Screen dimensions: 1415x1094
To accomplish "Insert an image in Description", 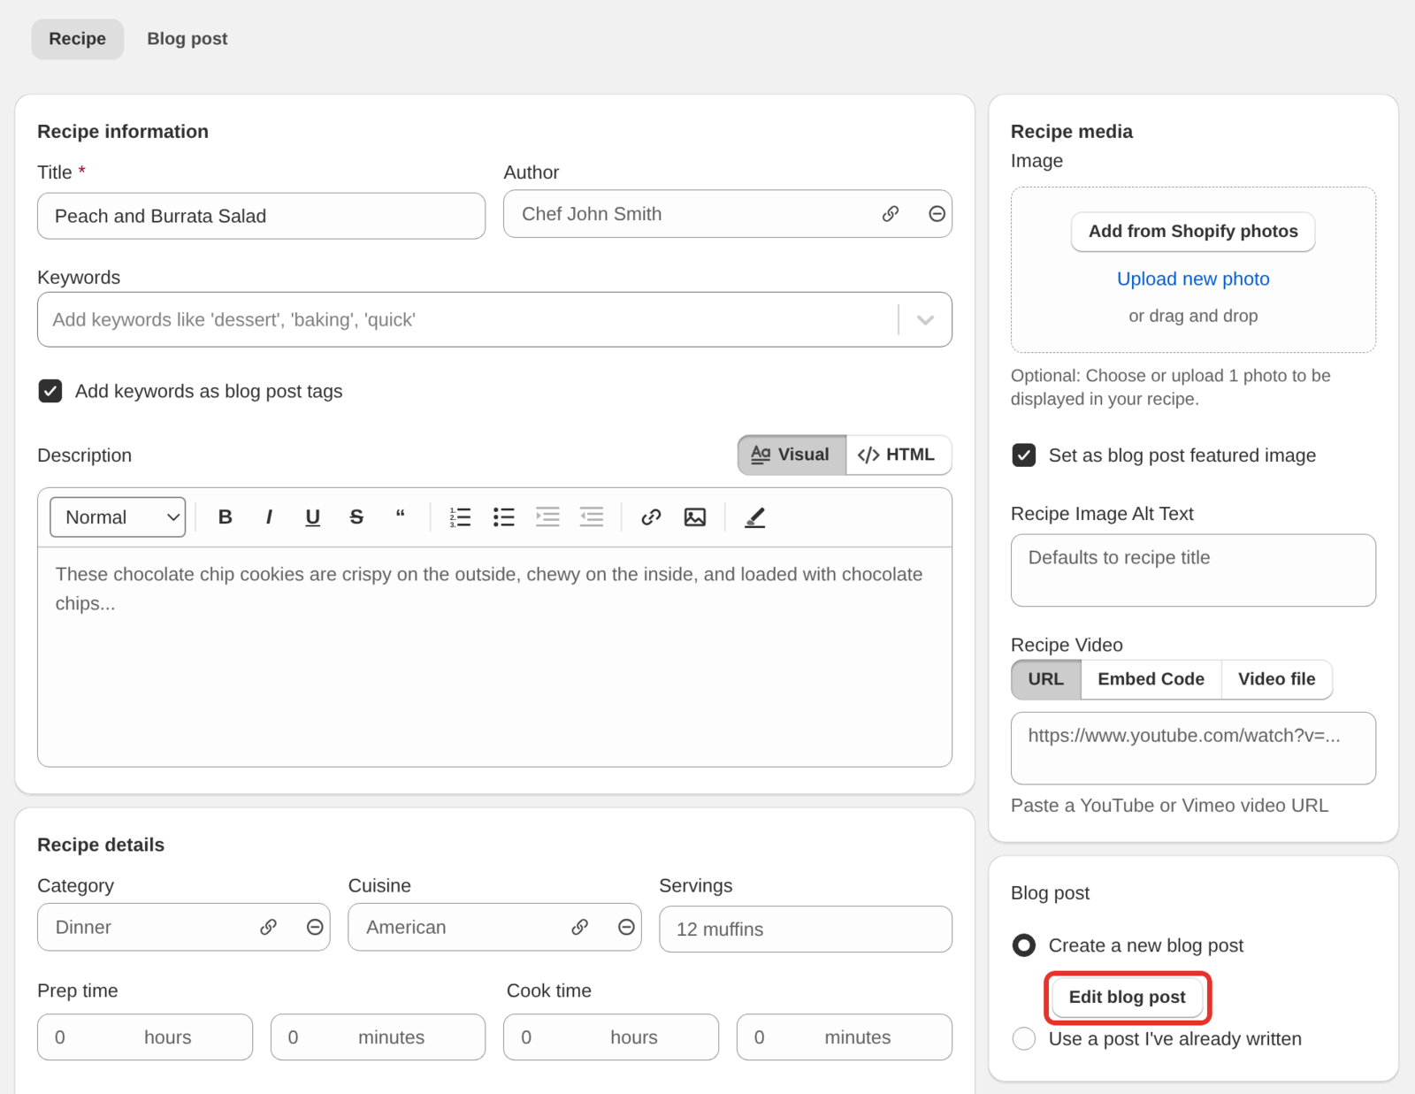I will 695,517.
